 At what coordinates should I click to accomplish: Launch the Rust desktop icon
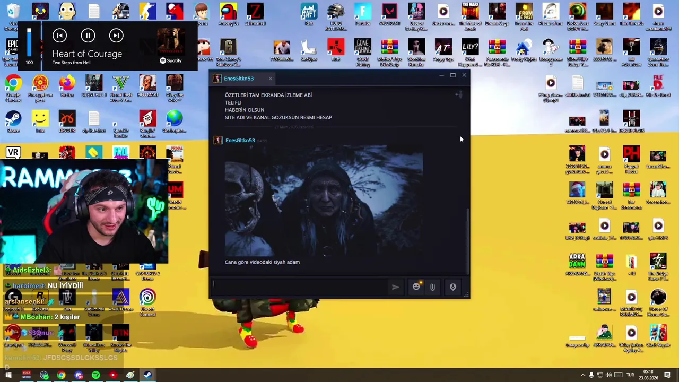point(336,50)
